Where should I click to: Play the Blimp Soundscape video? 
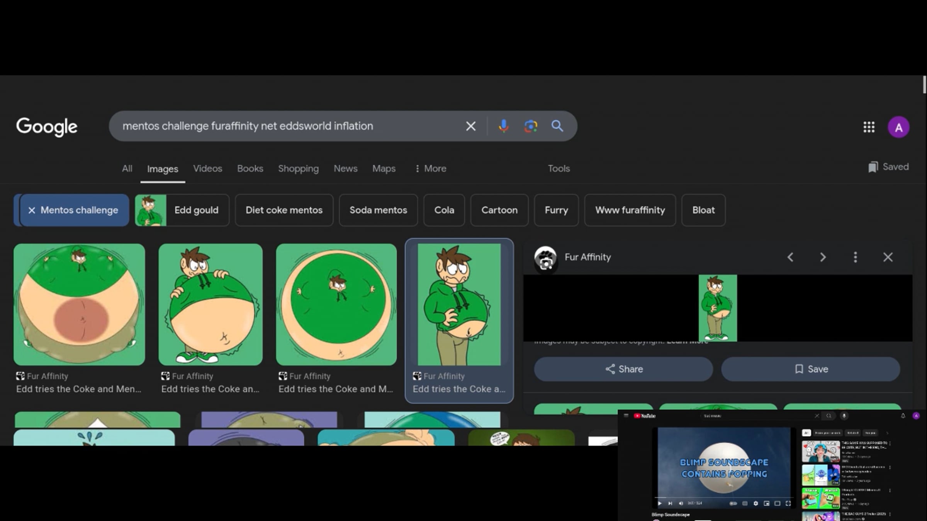pyautogui.click(x=660, y=503)
